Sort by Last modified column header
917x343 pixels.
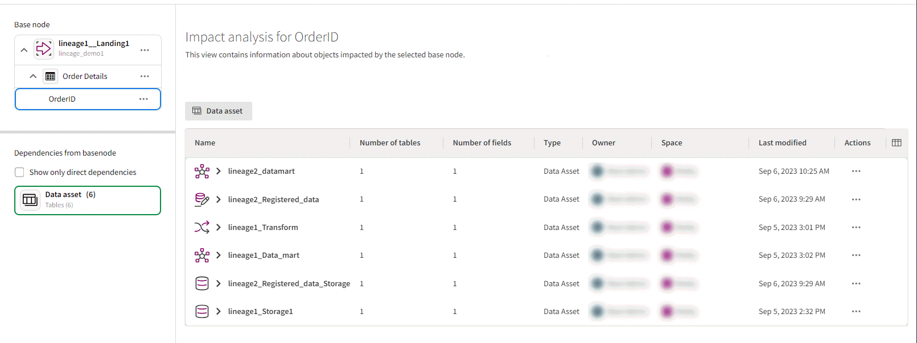coord(782,143)
